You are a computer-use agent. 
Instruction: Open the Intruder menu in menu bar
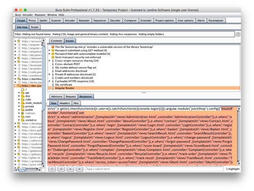(28, 15)
